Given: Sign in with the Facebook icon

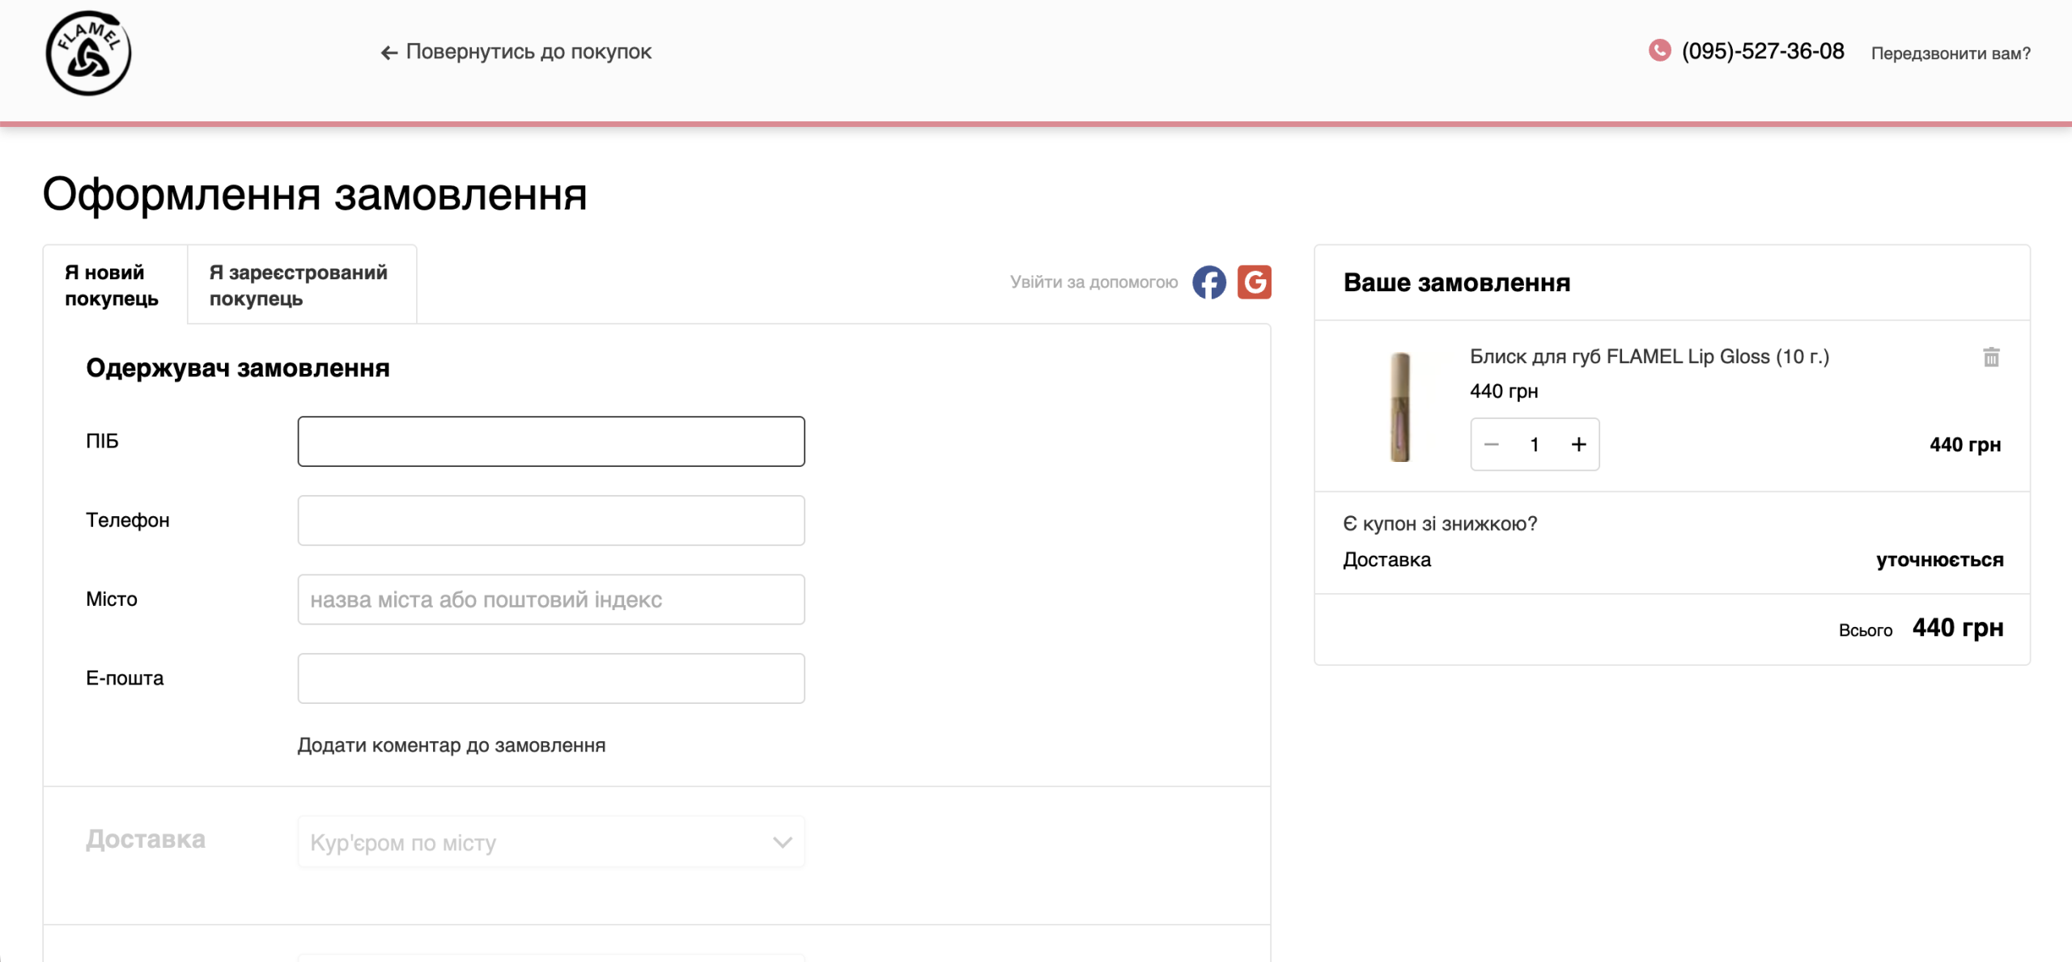Looking at the screenshot, I should coord(1209,282).
